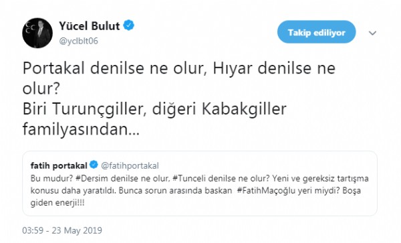The image size is (401, 243).
Task: Click the word 'familyasından...' in tweet
Action: (81, 129)
